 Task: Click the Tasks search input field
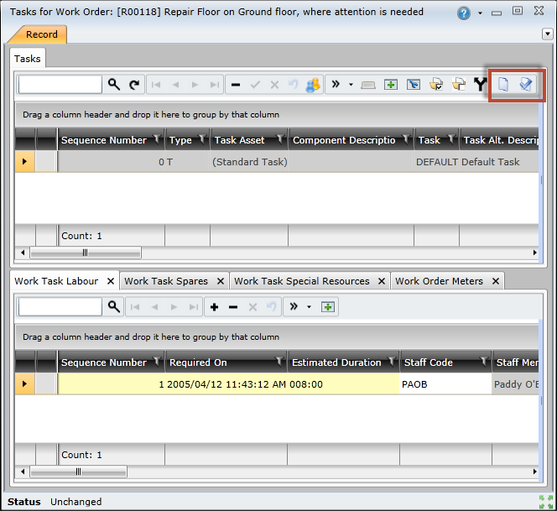(x=60, y=85)
